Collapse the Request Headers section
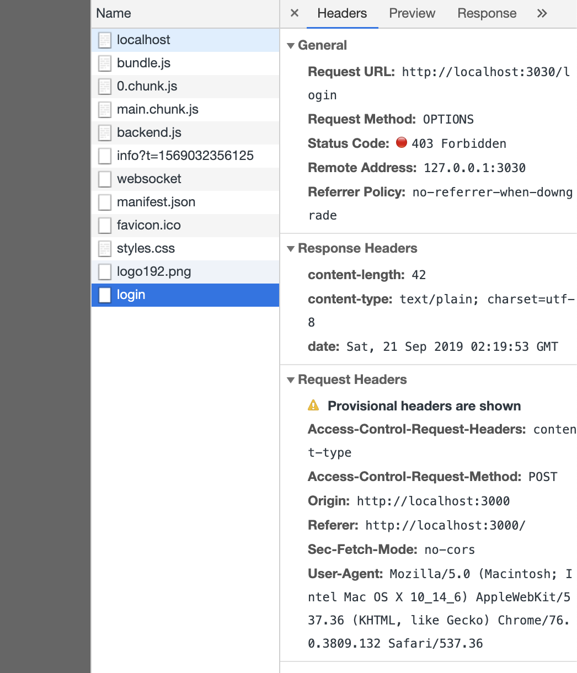The image size is (577, 673). [x=291, y=380]
